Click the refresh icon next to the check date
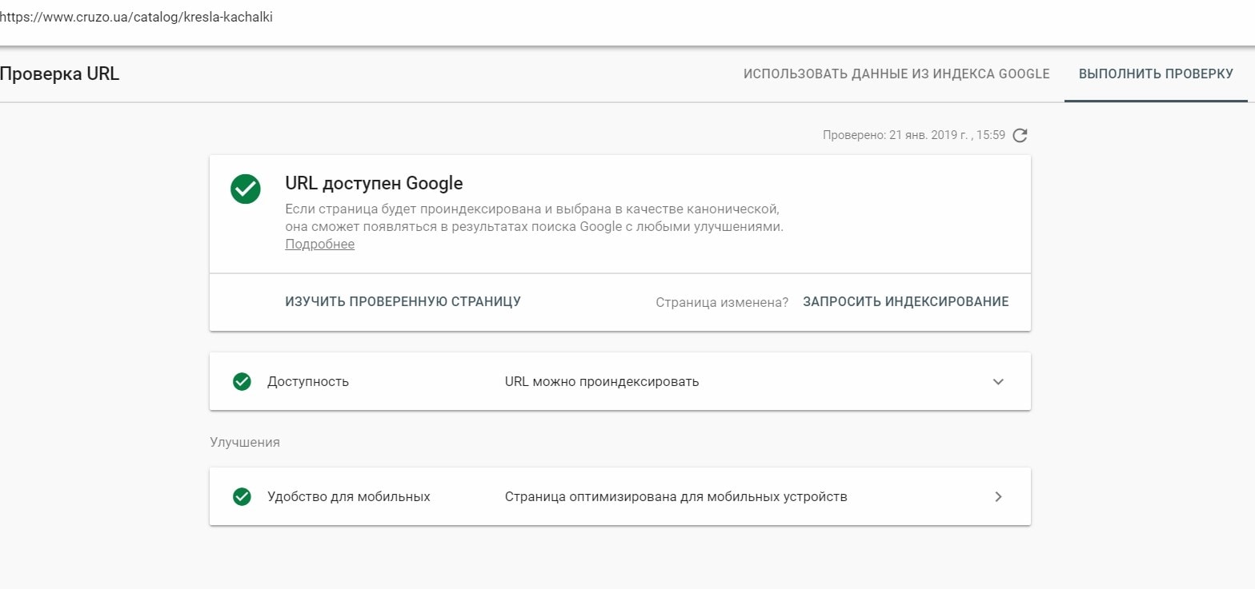This screenshot has width=1255, height=589. pyautogui.click(x=1020, y=135)
